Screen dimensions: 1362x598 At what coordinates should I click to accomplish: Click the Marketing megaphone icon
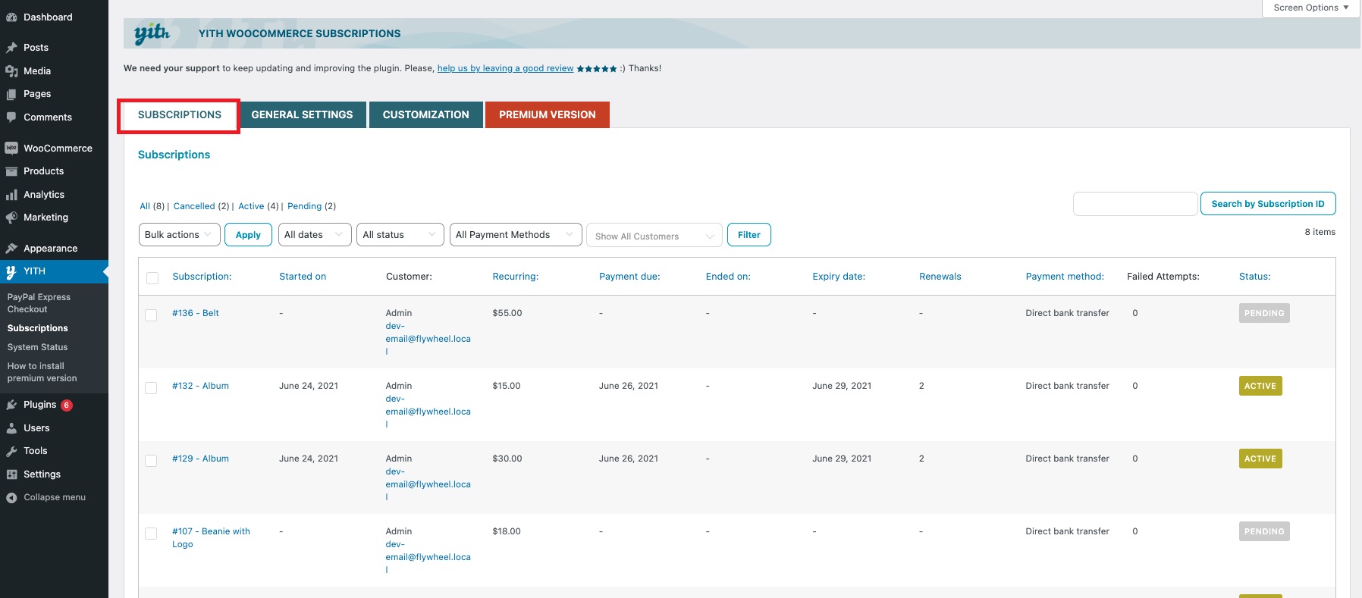11,218
